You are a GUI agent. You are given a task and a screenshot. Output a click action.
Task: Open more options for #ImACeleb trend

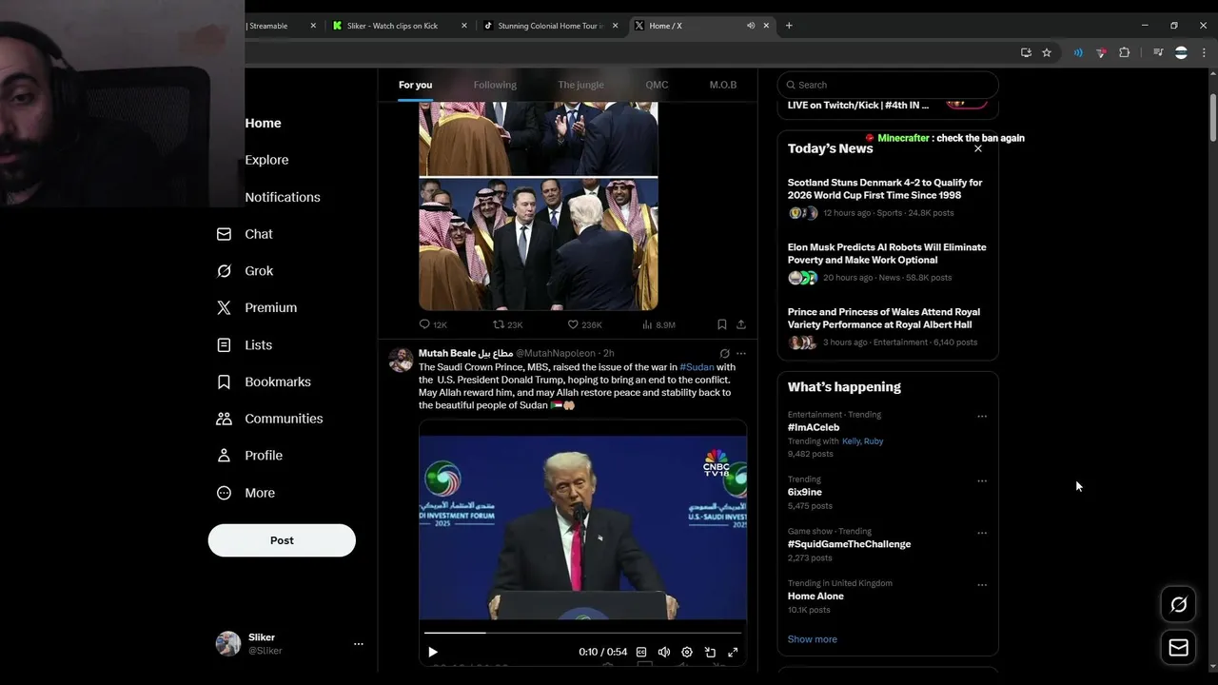tap(982, 416)
